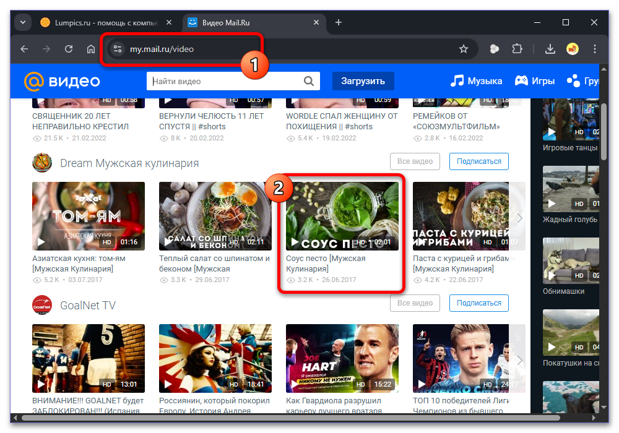Play the Соус песто video thumbnail
The height and width of the screenshot is (433, 619).
tap(342, 216)
